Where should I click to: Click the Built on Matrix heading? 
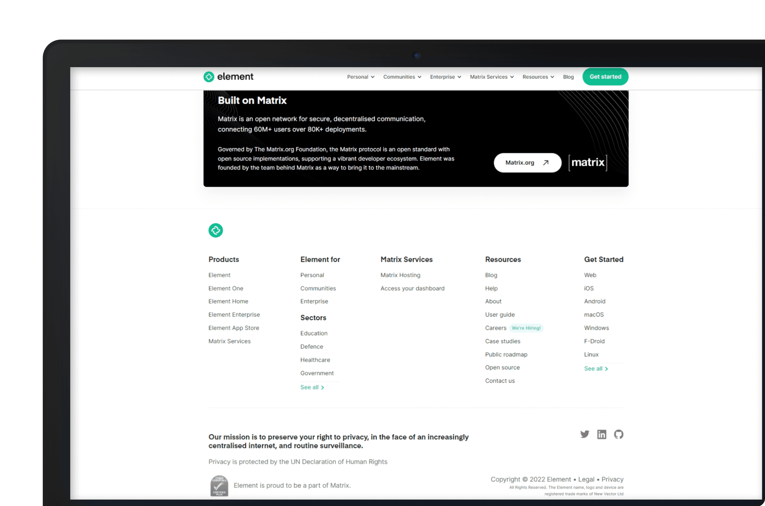point(252,100)
